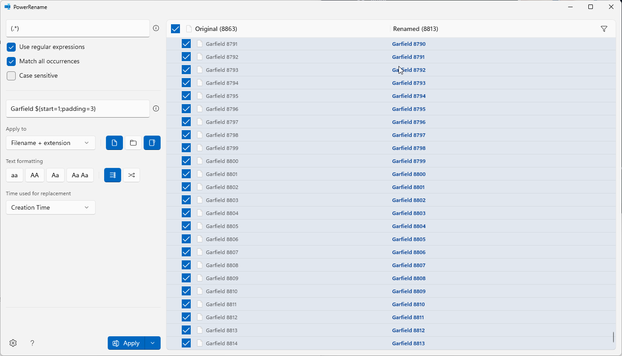The height and width of the screenshot is (356, 622).
Task: Uncheck Match all occurrences
Action: pyautogui.click(x=11, y=62)
